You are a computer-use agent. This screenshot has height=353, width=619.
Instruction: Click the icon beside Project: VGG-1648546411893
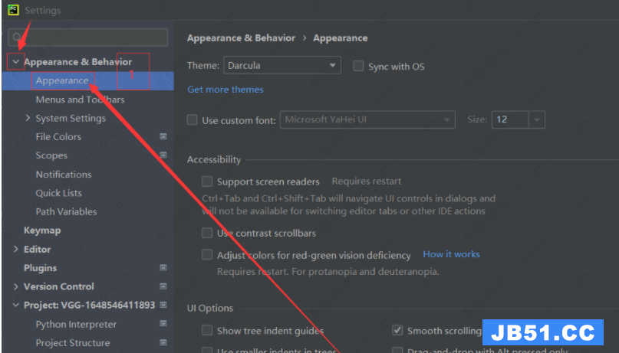pos(163,306)
